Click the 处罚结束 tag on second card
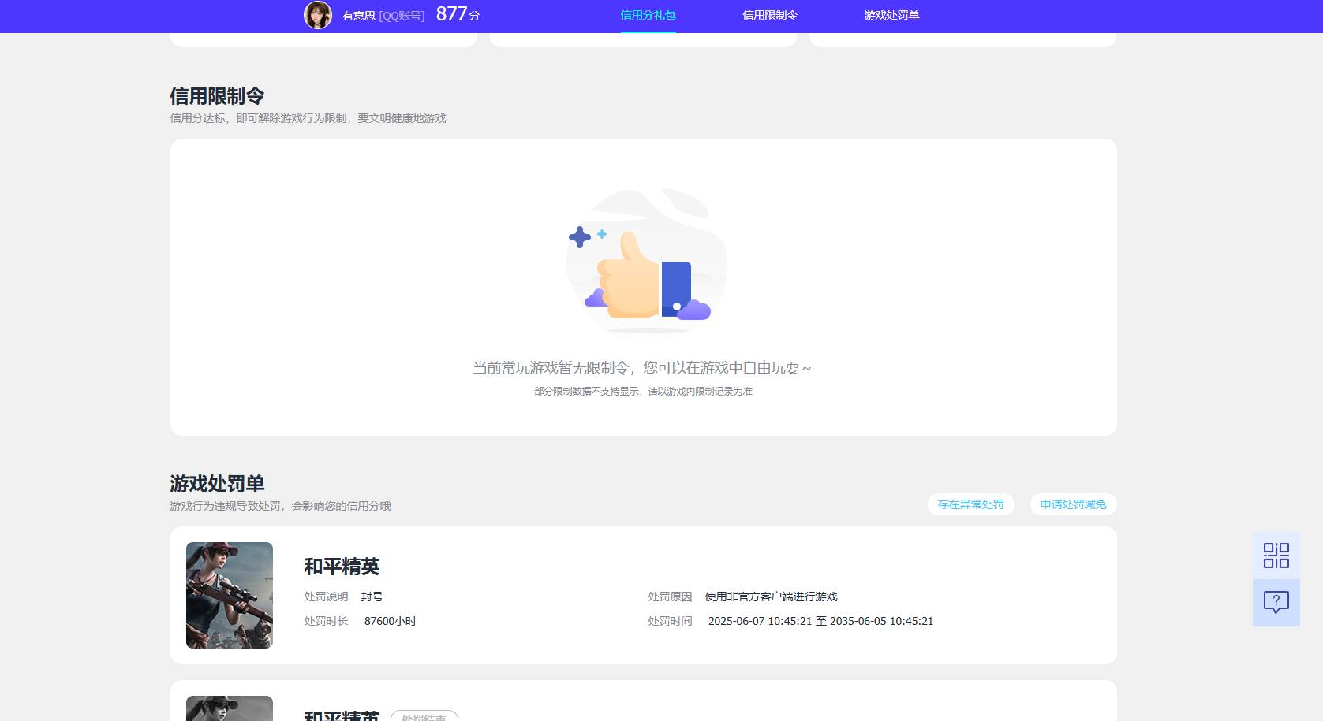Viewport: 1323px width, 721px height. [424, 716]
